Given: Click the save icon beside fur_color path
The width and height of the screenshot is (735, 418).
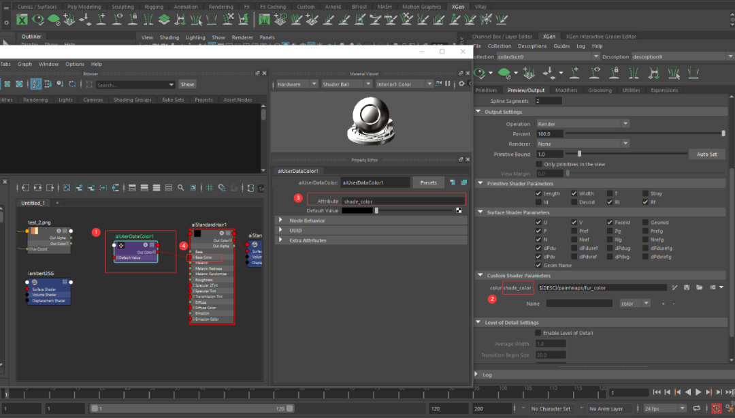Looking at the screenshot, I should (x=687, y=287).
